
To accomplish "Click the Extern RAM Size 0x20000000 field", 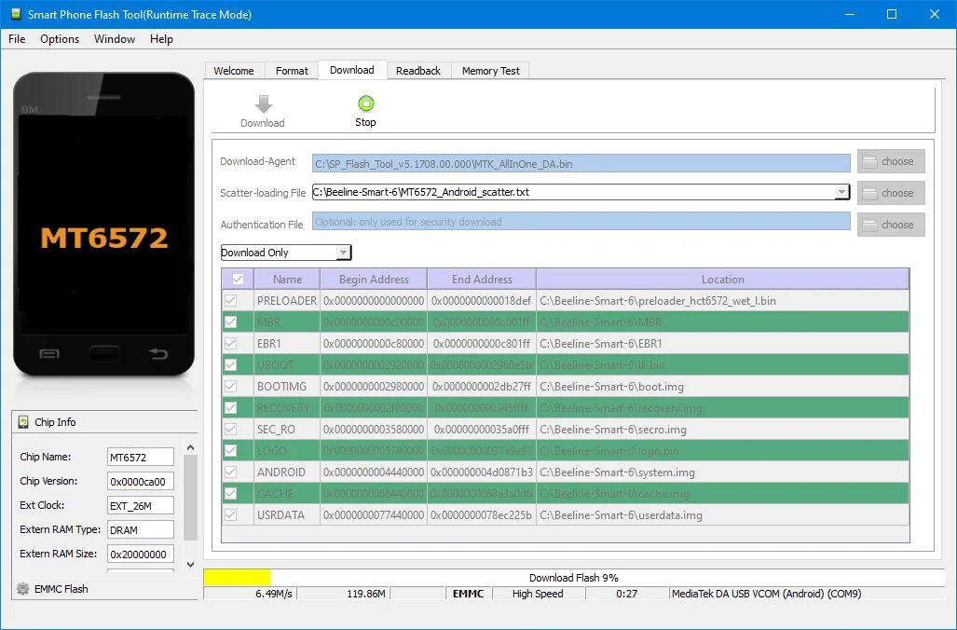I will click(x=141, y=555).
